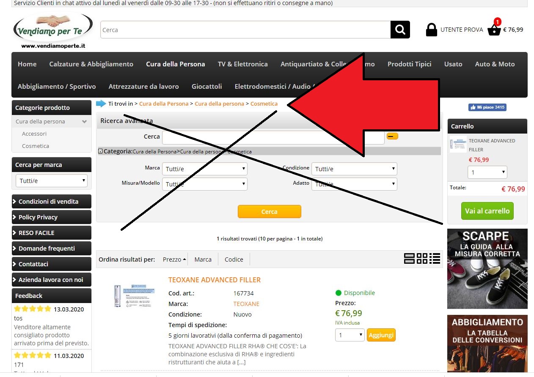The image size is (534, 377).
Task: Click the Feedback panel header
Action: pos(51,295)
